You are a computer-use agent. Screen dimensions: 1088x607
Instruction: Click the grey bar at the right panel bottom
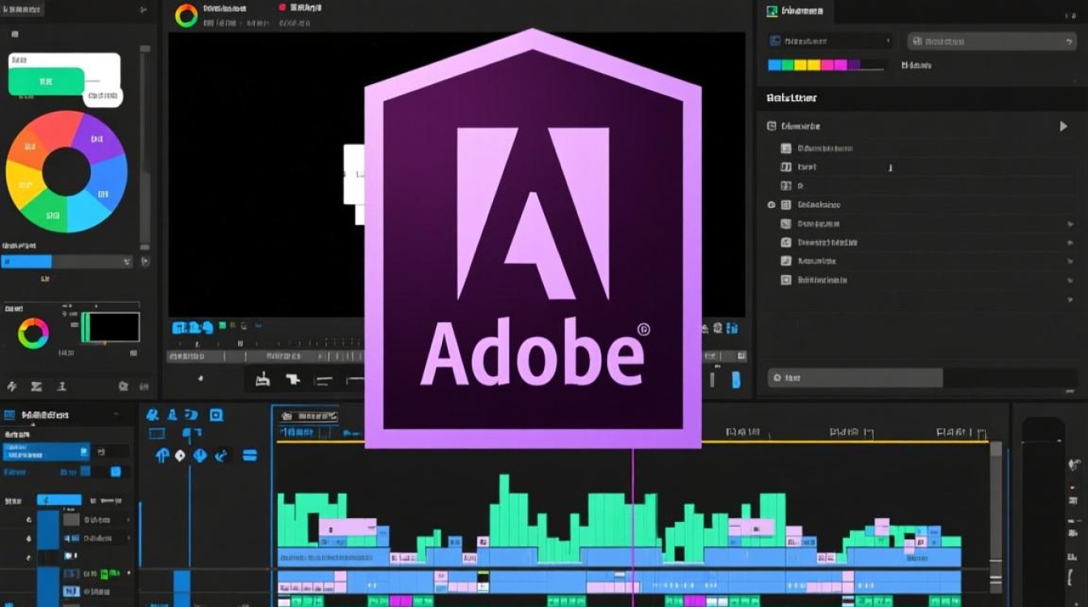coord(855,378)
